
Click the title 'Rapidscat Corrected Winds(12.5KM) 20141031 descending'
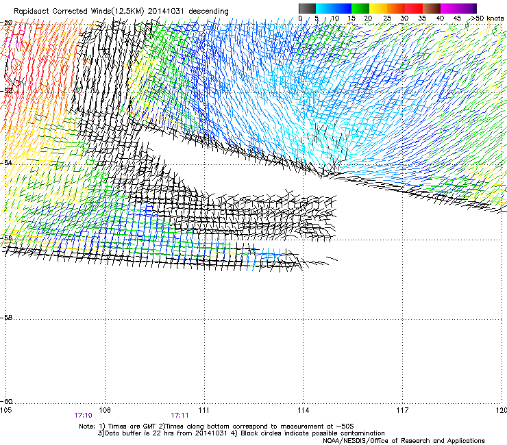point(121,12)
